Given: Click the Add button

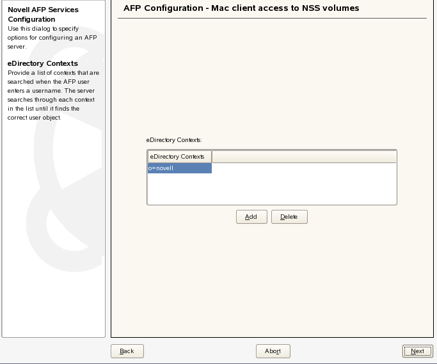Looking at the screenshot, I should coord(251,217).
